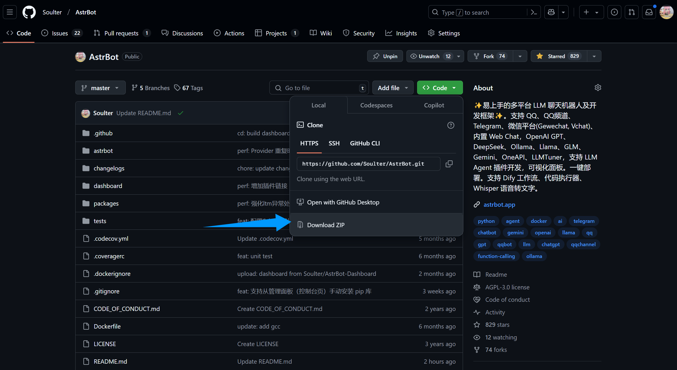This screenshot has width=677, height=370.
Task: Switch to the Codespaces tab
Action: click(376, 105)
